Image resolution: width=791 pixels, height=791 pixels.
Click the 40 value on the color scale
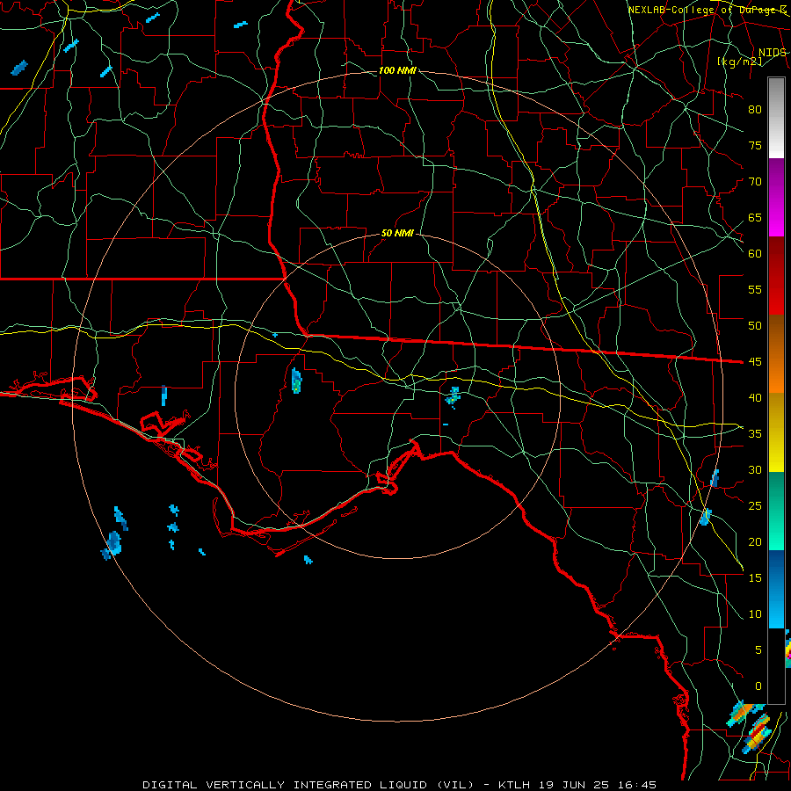coord(755,398)
